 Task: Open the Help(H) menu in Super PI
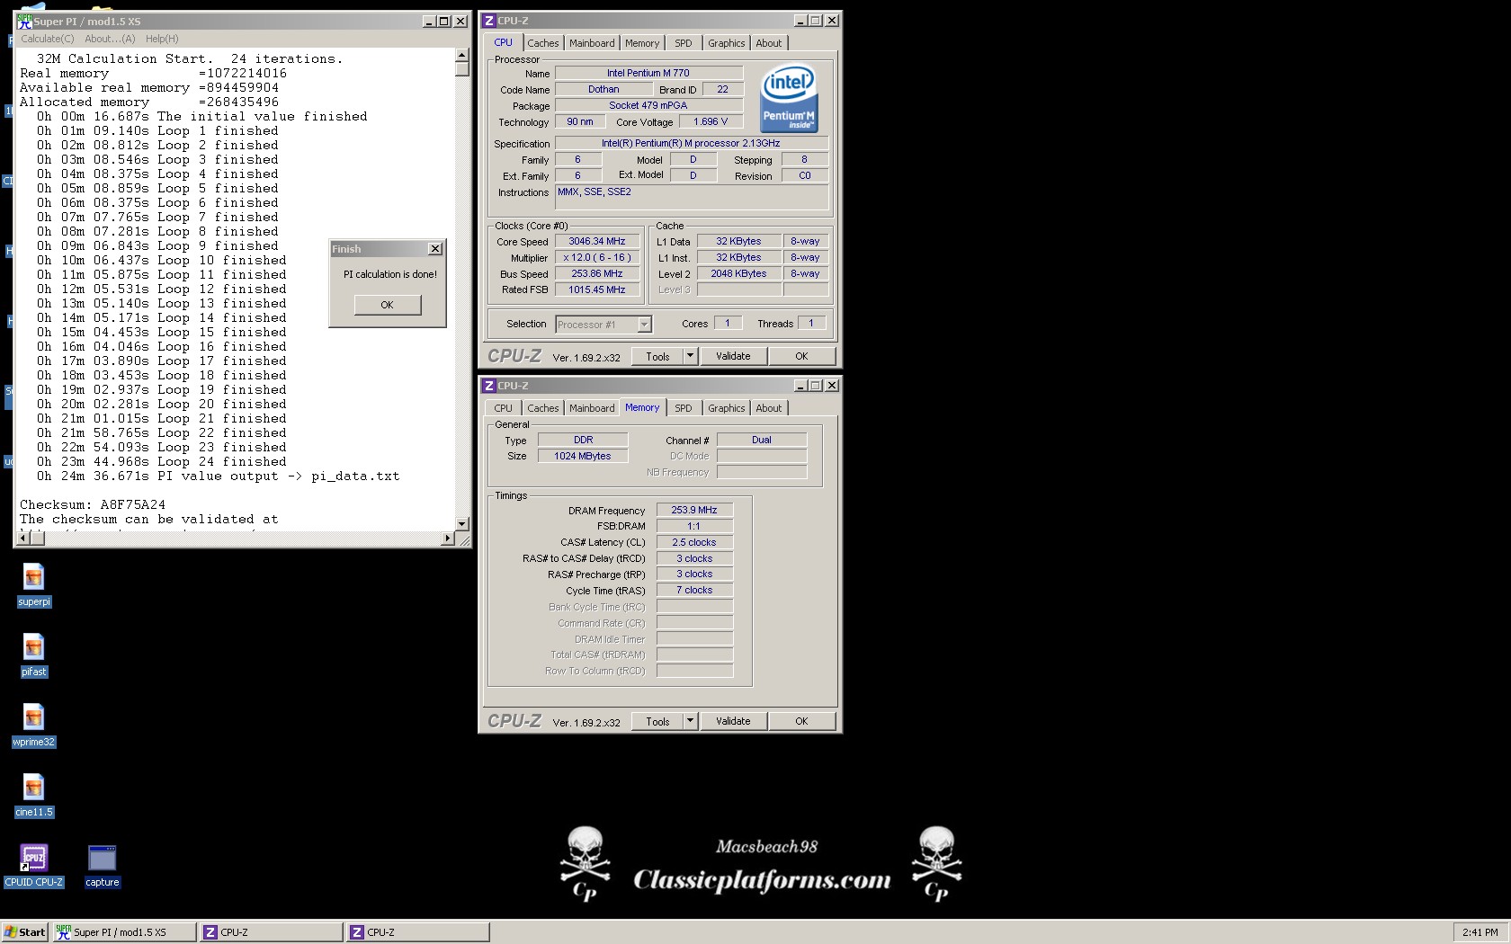[x=162, y=39]
